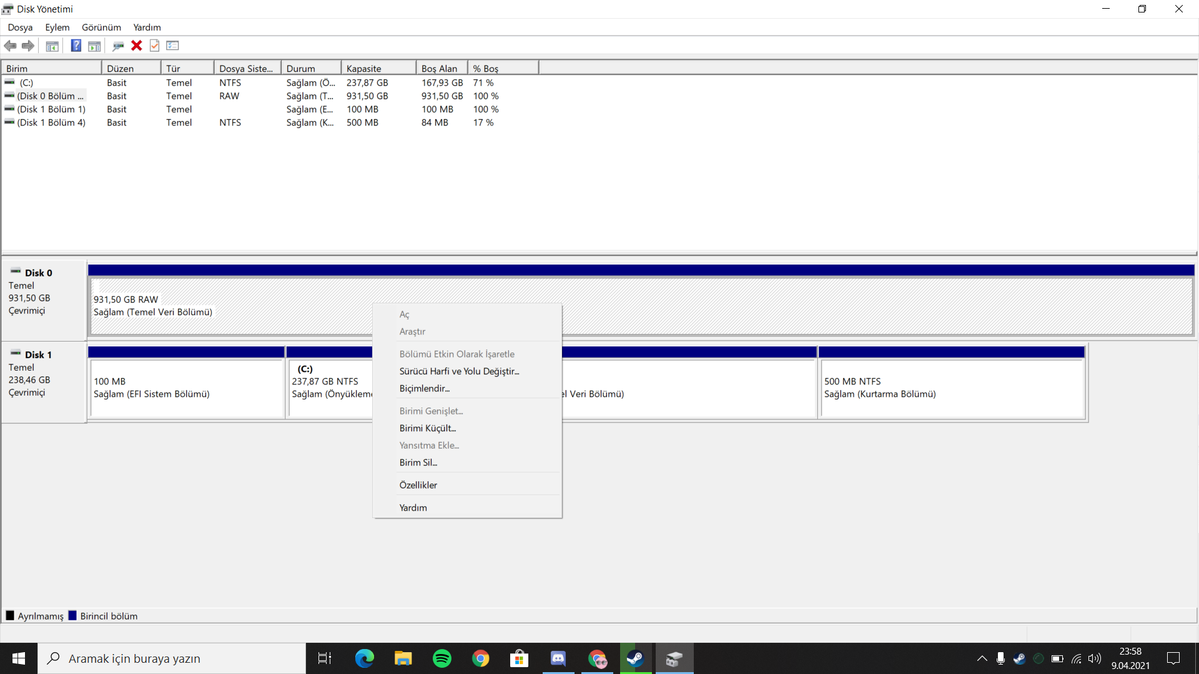Click Sürücü Harfi ve Yolu Değiştir... option
1199x674 pixels.
(459, 371)
